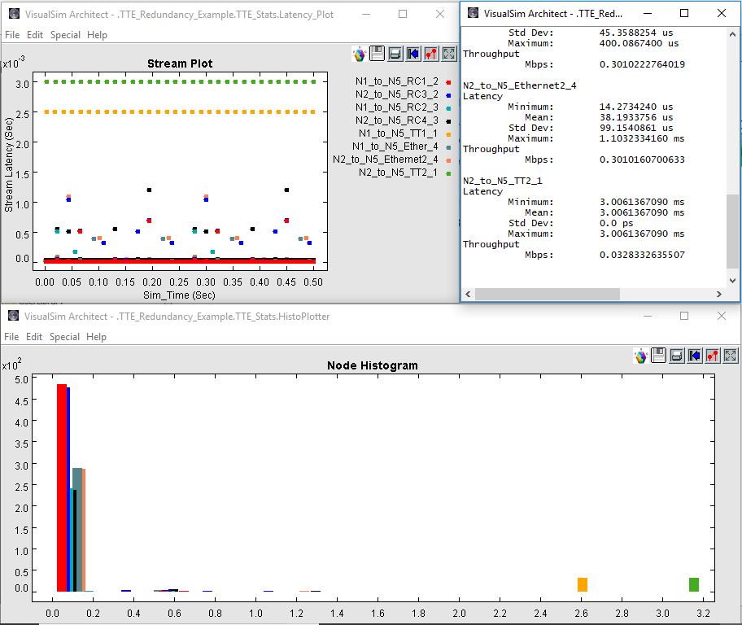Rescale the Node Histogram to fit data
Viewport: 742px width, 625px height.
coord(731,356)
